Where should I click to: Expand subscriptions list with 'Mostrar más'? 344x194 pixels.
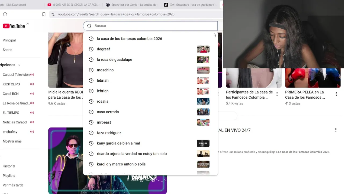12,141
